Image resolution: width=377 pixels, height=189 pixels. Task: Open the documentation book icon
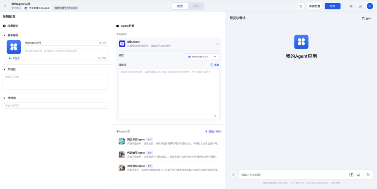point(351,6)
